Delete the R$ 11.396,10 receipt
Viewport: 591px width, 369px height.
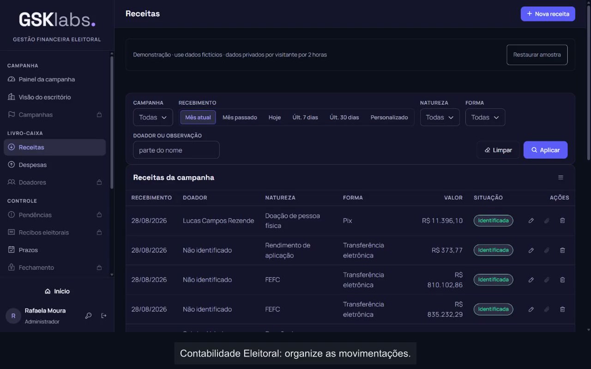(x=562, y=220)
